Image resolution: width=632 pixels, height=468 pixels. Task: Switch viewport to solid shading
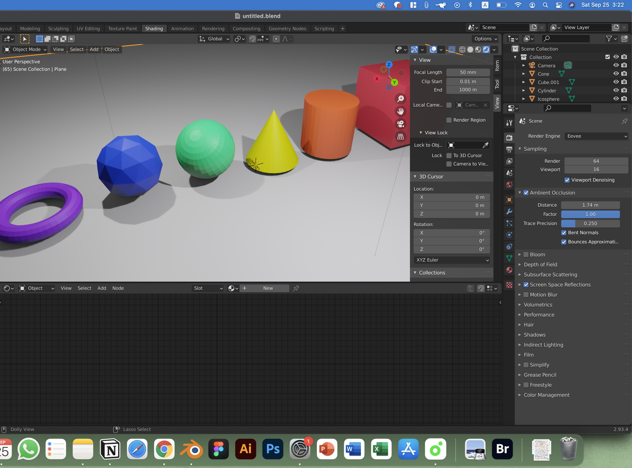[470, 49]
